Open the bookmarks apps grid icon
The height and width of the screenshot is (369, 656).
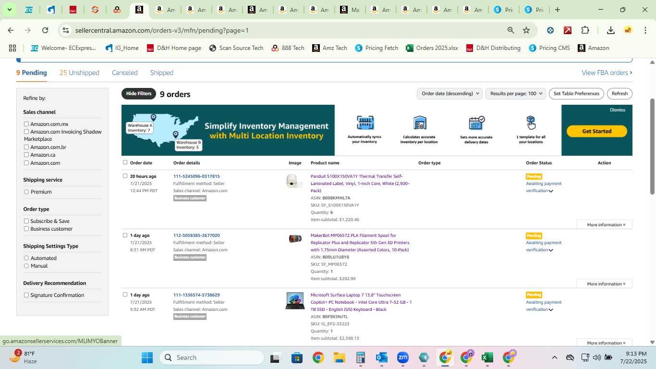[x=12, y=48]
